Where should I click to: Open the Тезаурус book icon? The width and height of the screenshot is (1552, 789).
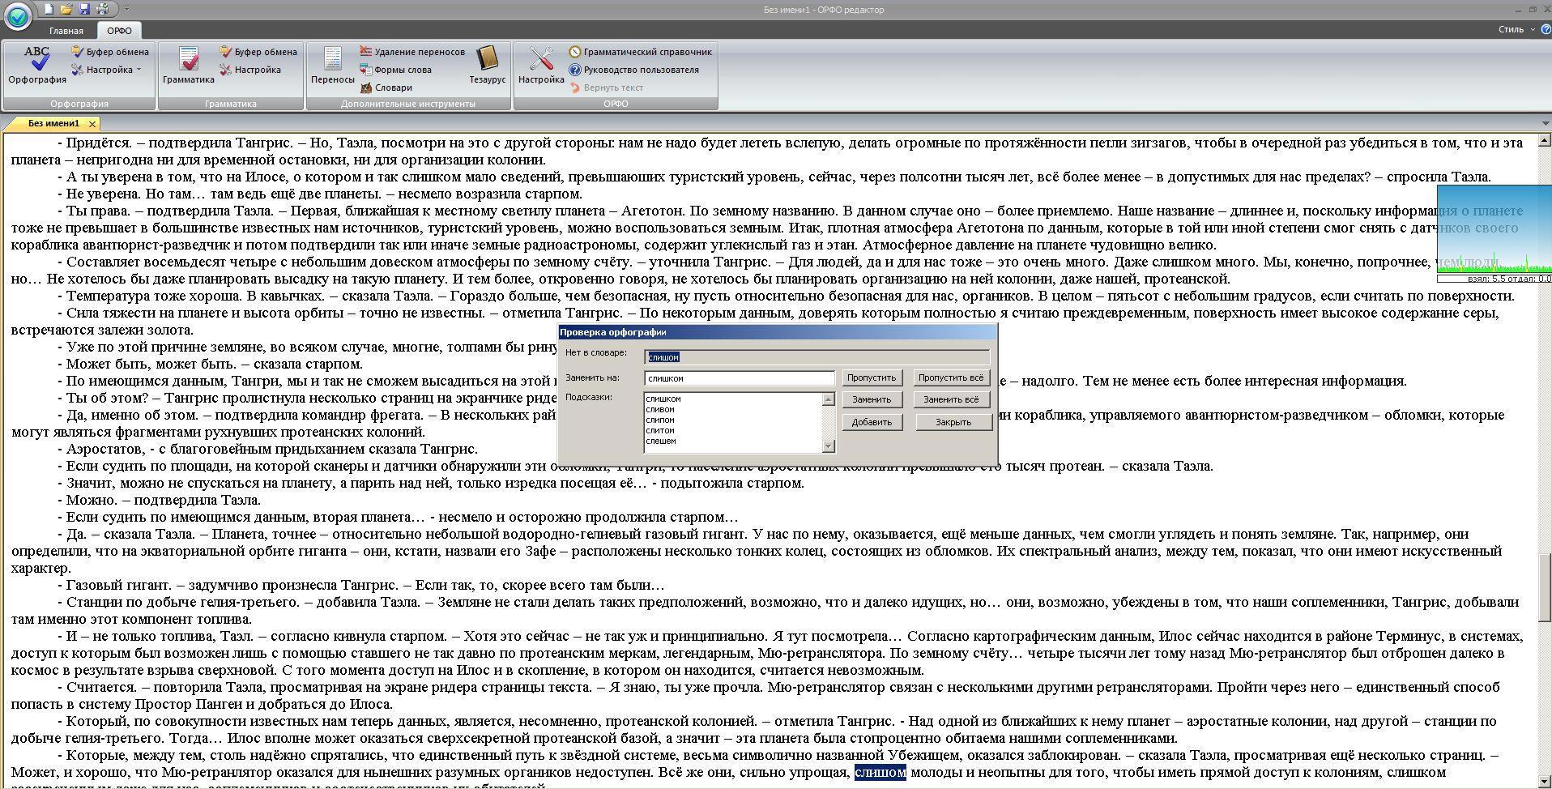pyautogui.click(x=487, y=65)
